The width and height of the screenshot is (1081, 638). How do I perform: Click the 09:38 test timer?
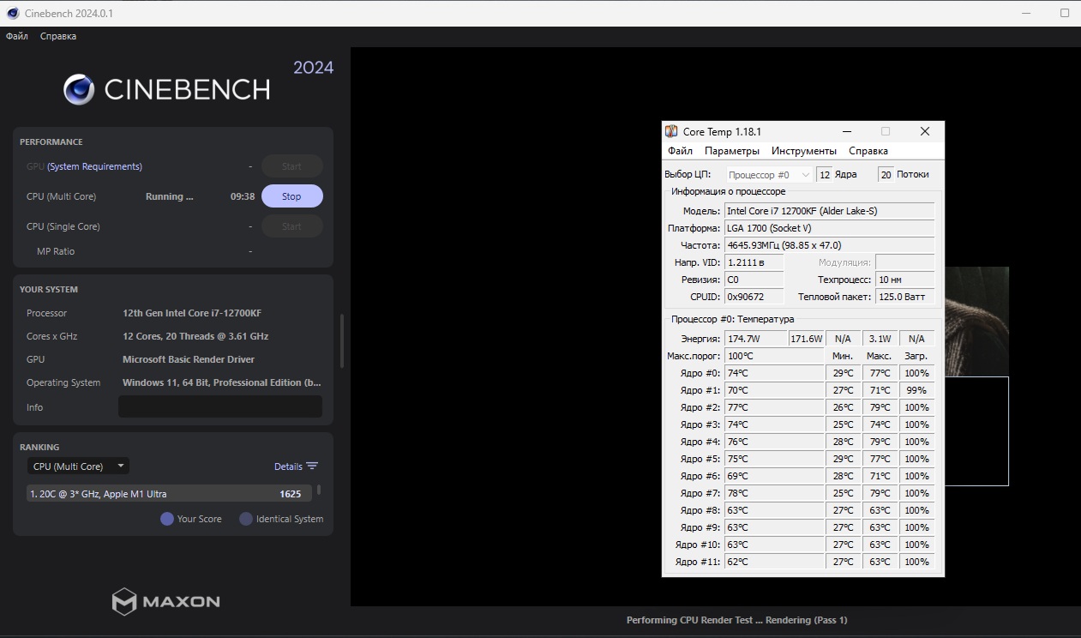(x=243, y=196)
